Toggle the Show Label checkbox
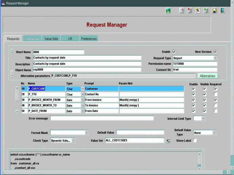This screenshot has height=175, width=234. 195,140
